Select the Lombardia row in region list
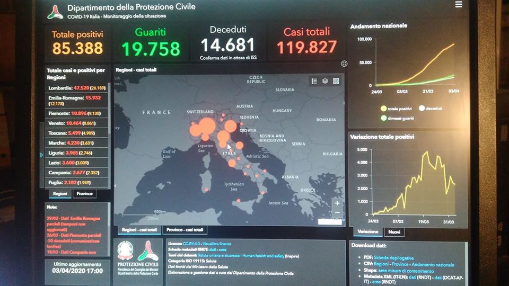This screenshot has height=286, width=509. click(76, 88)
